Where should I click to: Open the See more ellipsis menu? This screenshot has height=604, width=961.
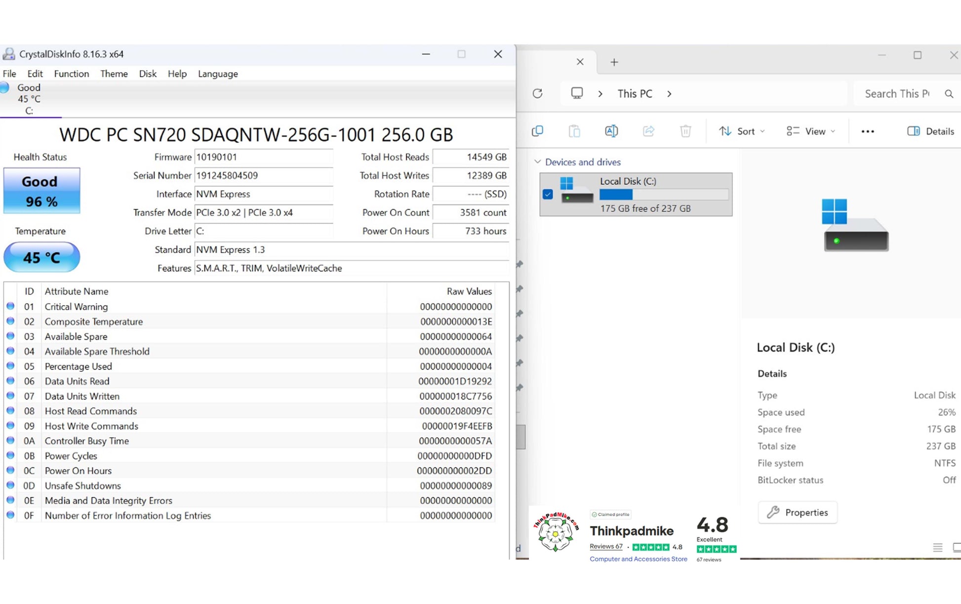coord(867,131)
